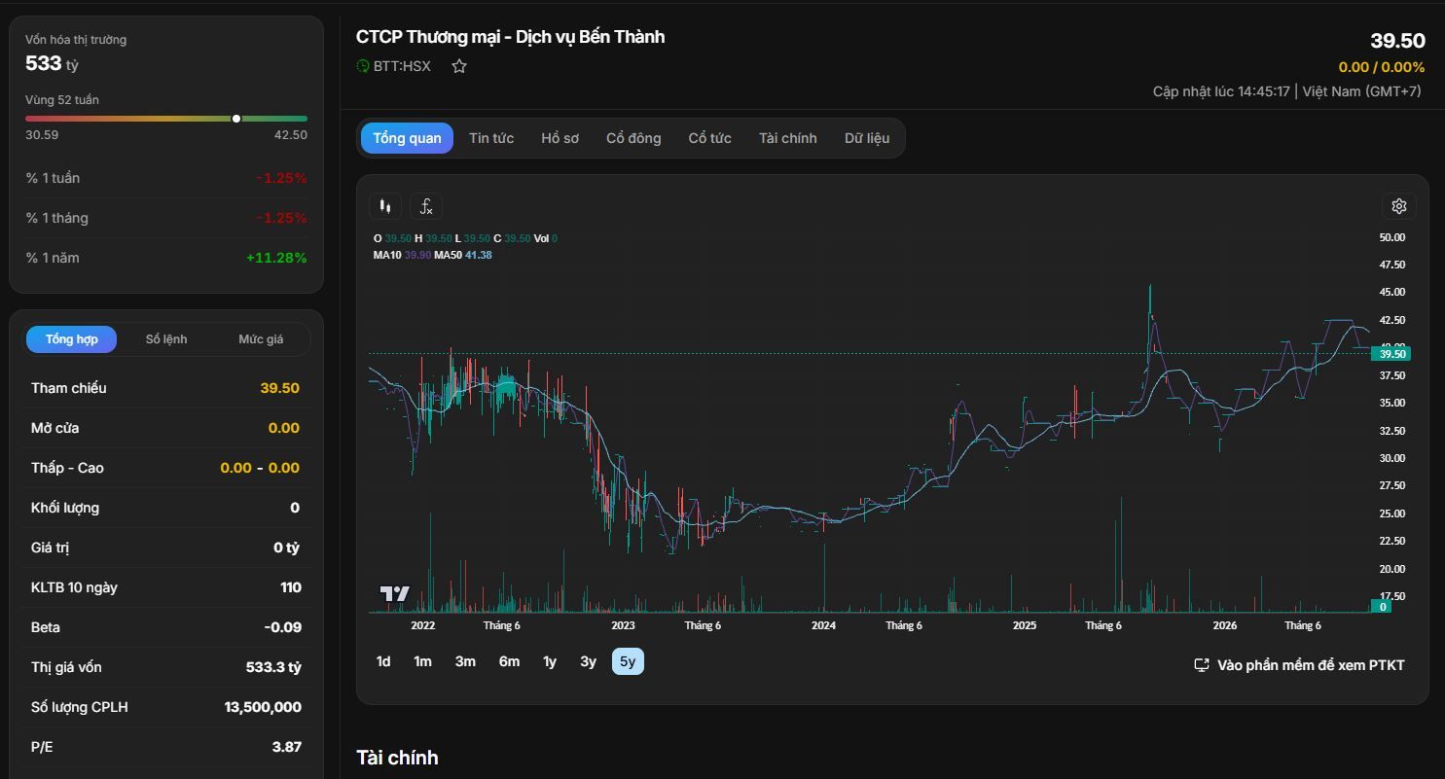
Task: Click the BTT:HSX ticker symbol
Action: click(x=402, y=66)
